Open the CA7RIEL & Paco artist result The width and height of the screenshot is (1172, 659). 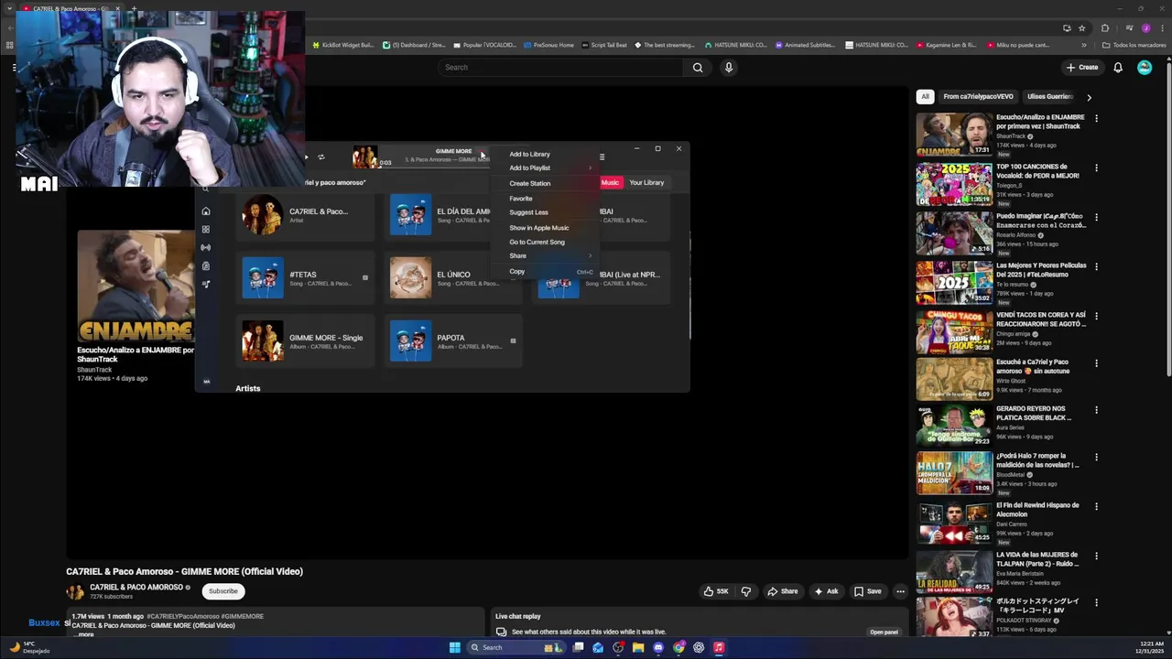[306, 215]
